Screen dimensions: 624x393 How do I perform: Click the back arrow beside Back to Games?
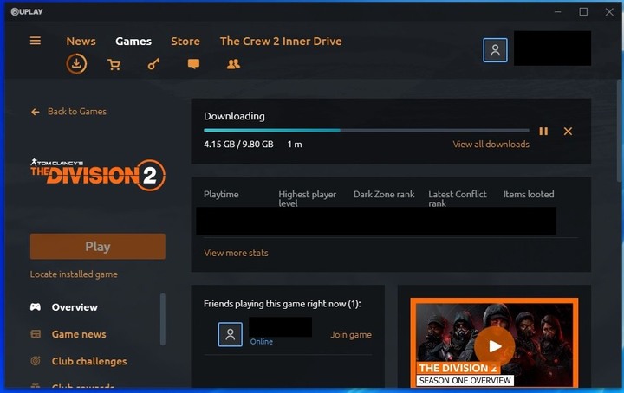tap(36, 112)
